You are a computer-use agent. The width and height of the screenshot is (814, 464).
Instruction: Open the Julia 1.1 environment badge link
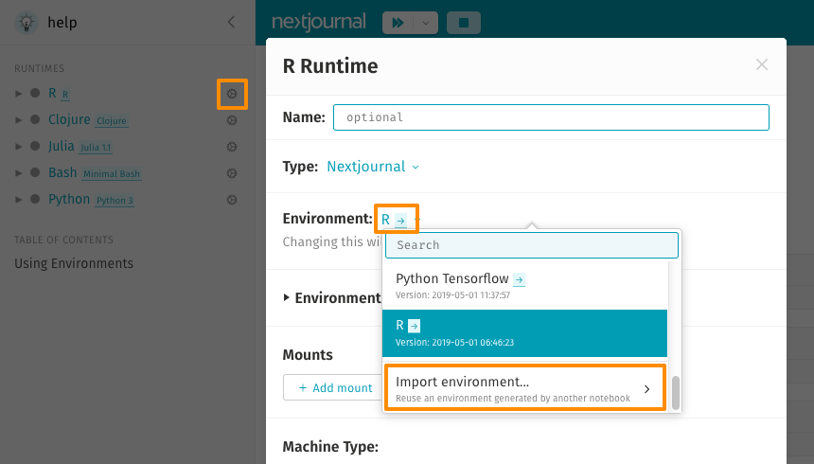96,148
